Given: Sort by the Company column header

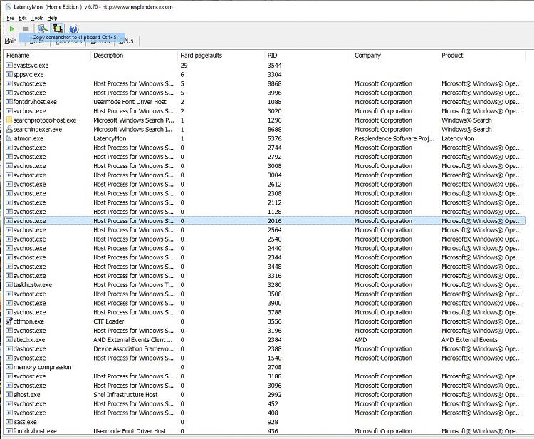Looking at the screenshot, I should tap(367, 55).
